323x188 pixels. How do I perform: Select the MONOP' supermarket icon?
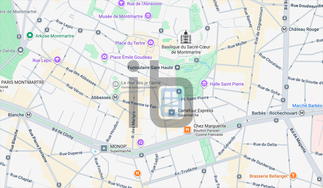[104, 148]
